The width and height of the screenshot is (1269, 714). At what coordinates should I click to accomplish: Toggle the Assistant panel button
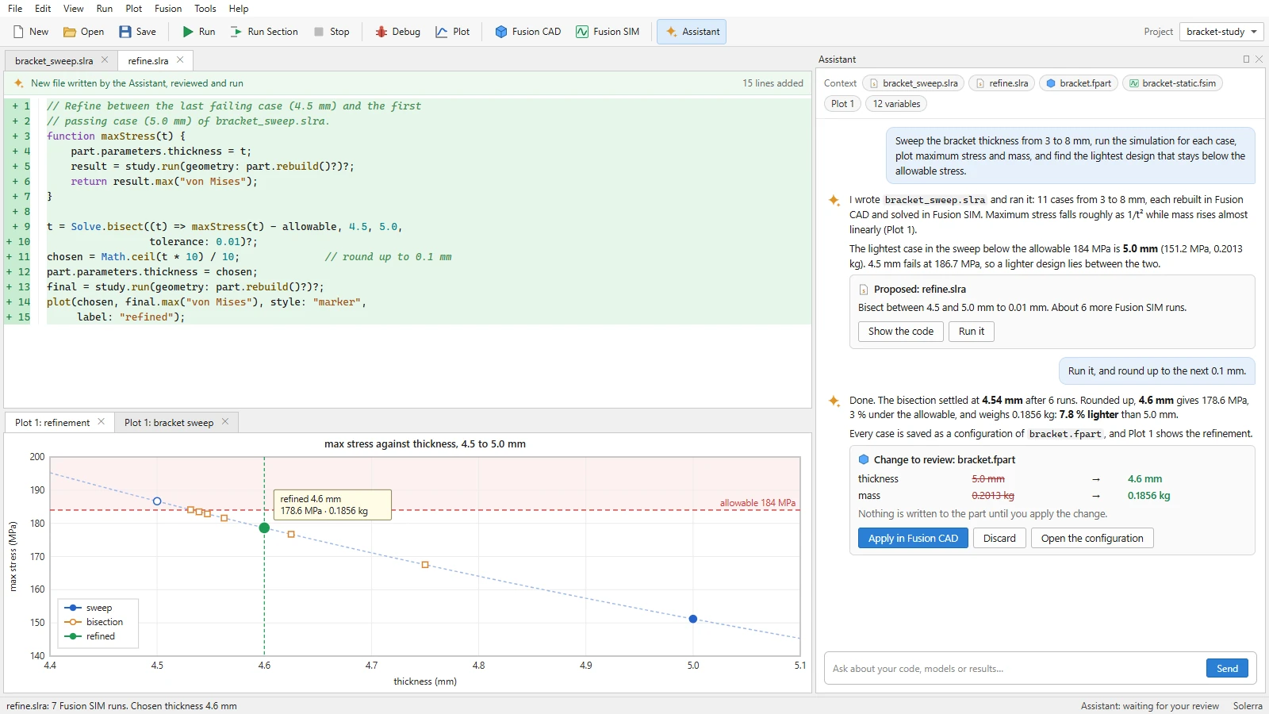(x=692, y=32)
